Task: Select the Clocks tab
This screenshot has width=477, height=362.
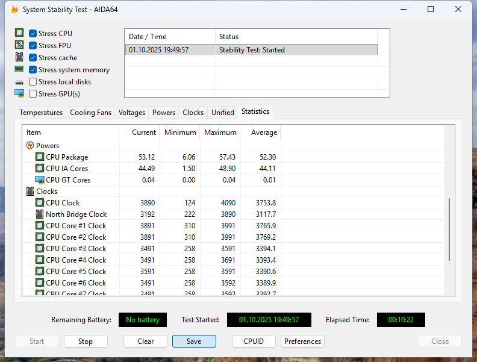Action: (193, 113)
